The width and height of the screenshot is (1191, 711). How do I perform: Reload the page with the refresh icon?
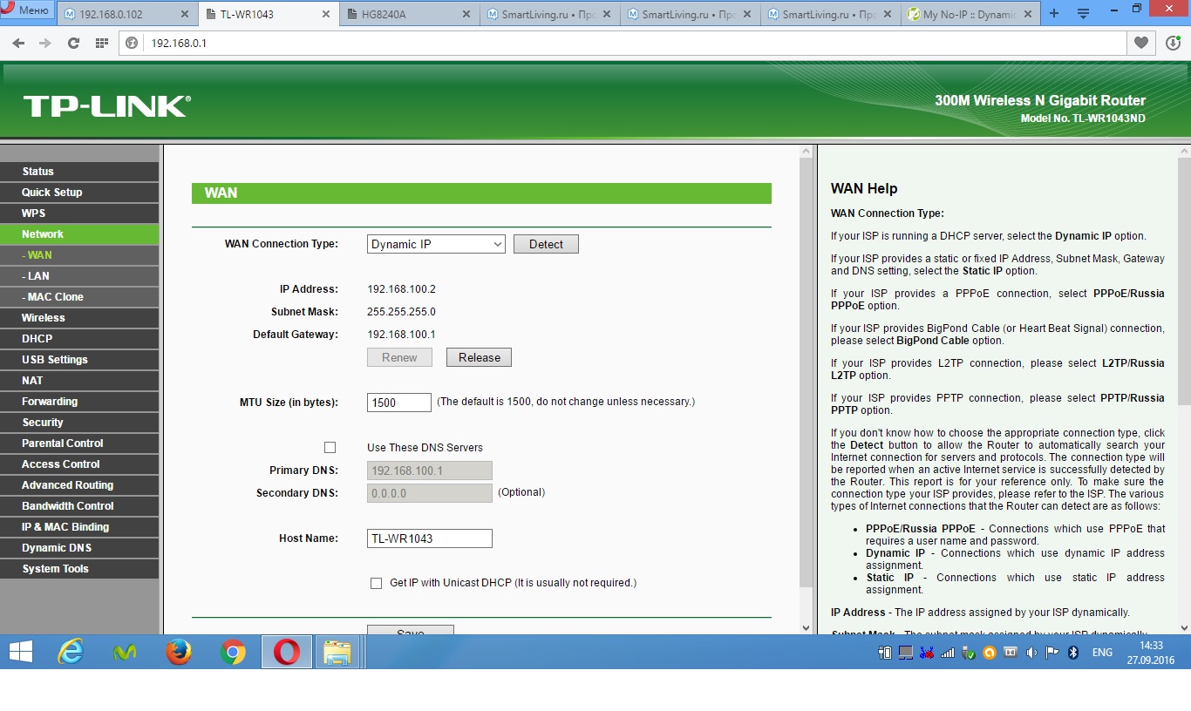click(x=73, y=43)
